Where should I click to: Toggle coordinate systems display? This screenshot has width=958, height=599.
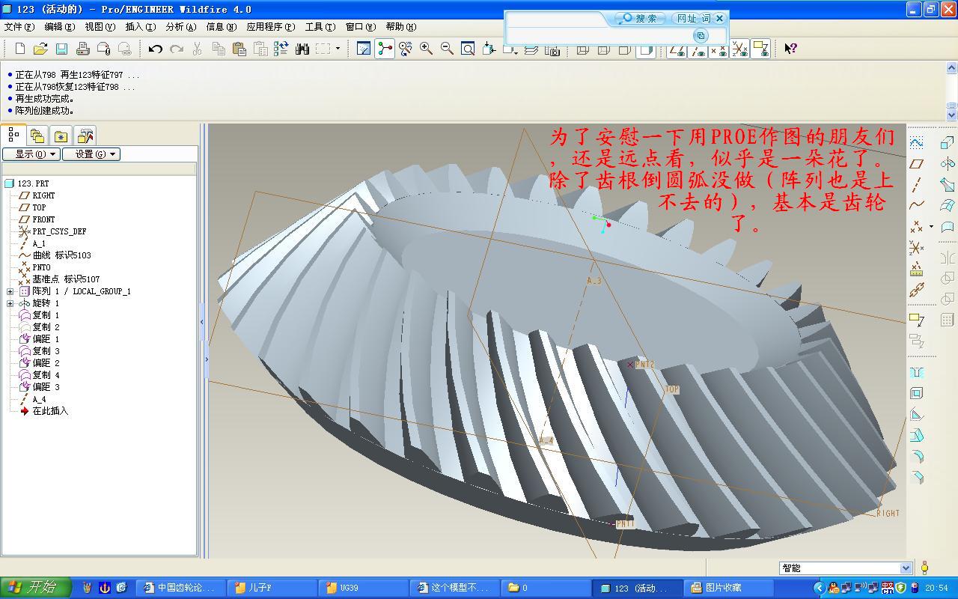tap(739, 49)
